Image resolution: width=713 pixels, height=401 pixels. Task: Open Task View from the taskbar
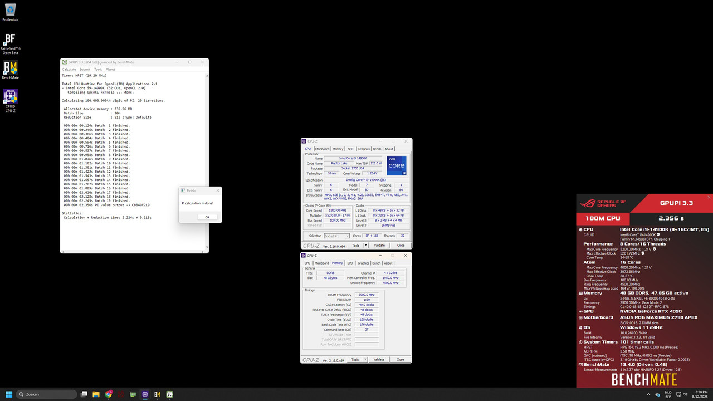point(84,394)
